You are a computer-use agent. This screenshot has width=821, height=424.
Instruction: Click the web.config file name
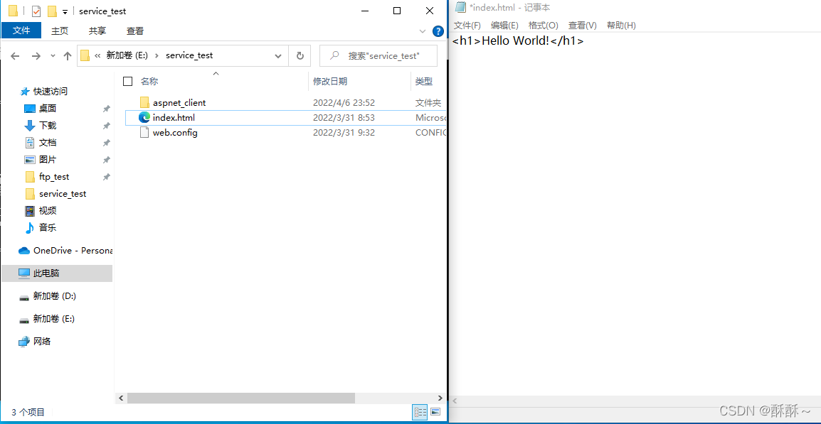(x=175, y=133)
